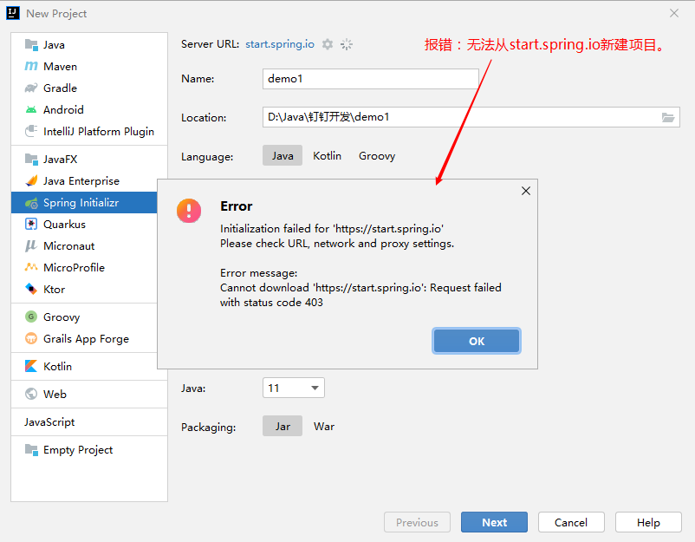The width and height of the screenshot is (695, 542).
Task: Click the Gradle elephant icon
Action: (x=31, y=88)
